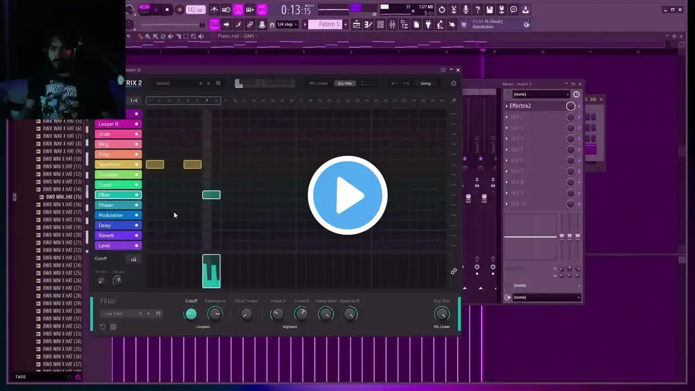Click the export download icon
This screenshot has width=695, height=391.
[526, 10]
